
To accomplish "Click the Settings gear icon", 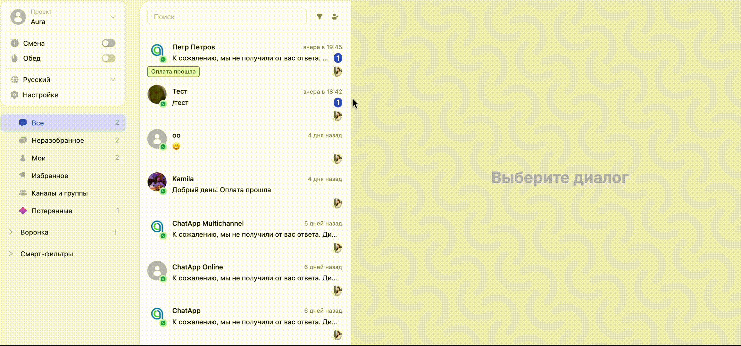I will tap(14, 95).
